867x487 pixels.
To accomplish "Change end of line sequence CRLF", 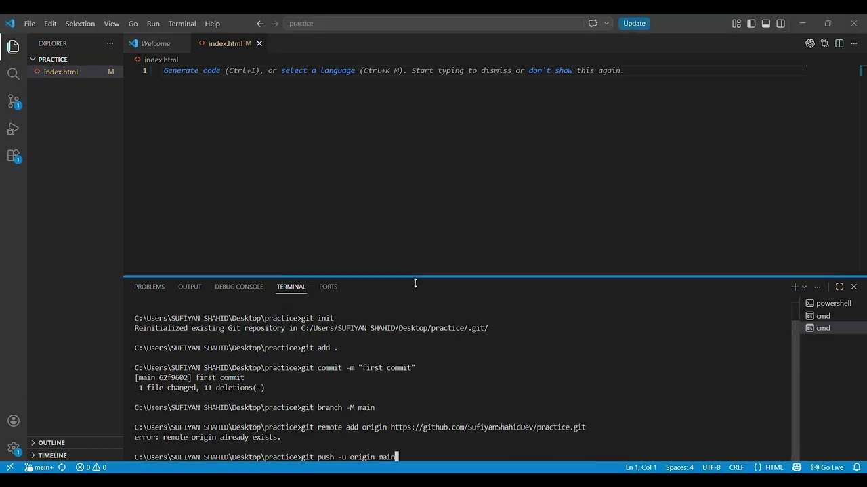I will pyautogui.click(x=736, y=467).
